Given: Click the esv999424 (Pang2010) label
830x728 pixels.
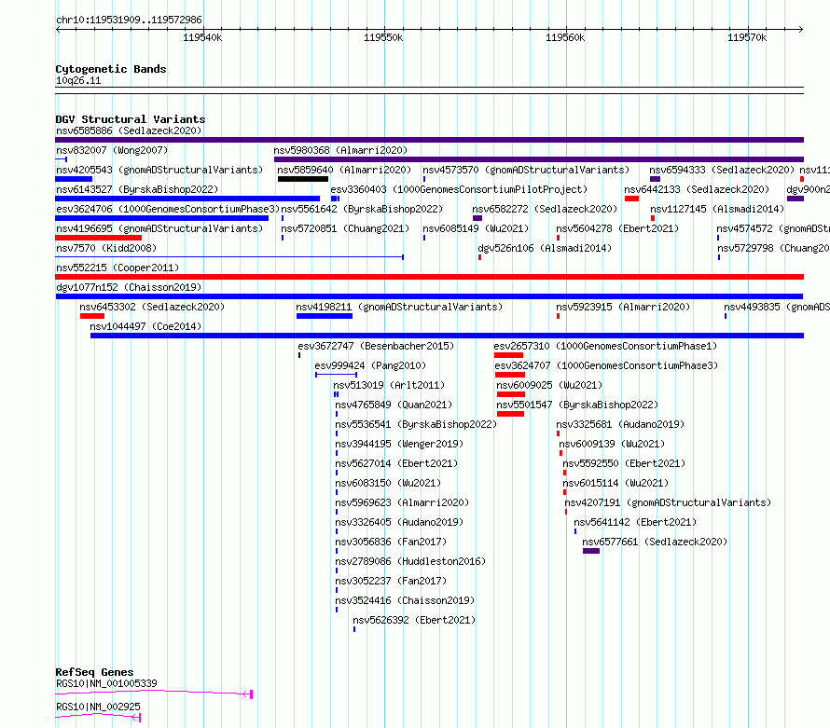Looking at the screenshot, I should 370,365.
